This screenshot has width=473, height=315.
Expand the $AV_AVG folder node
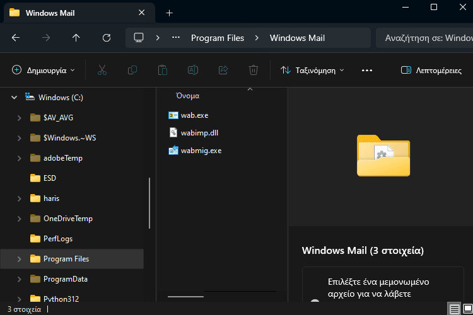point(20,118)
